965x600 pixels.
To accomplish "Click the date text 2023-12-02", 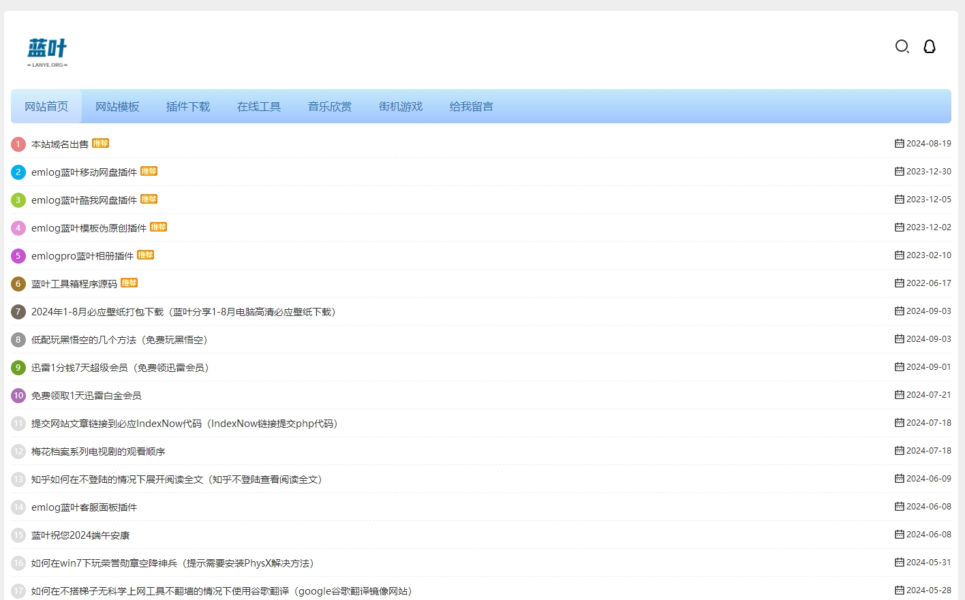I will click(x=929, y=227).
